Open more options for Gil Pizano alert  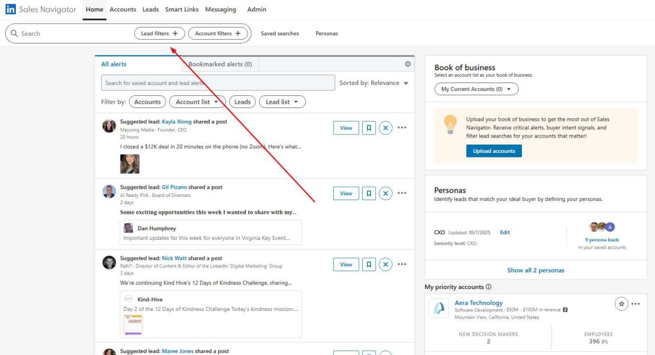(x=402, y=193)
